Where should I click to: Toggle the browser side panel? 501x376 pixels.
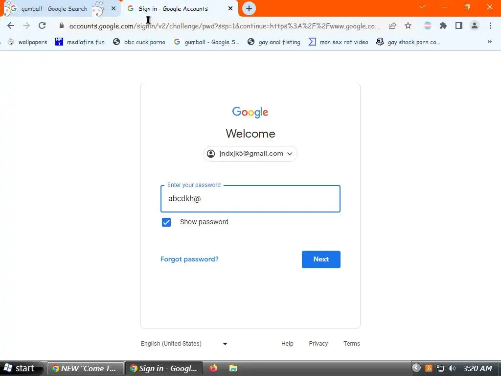click(459, 25)
